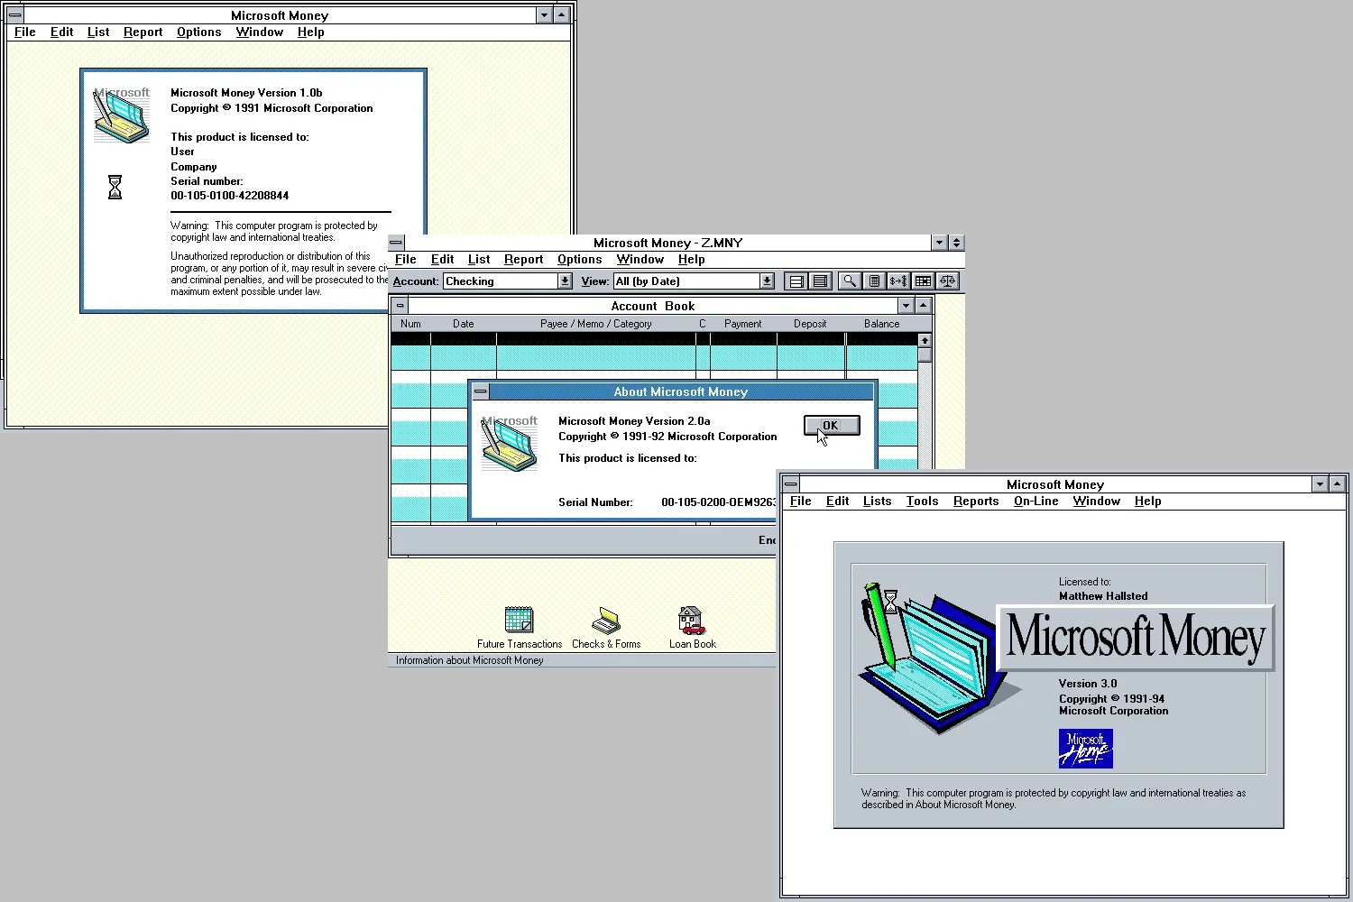Open Options menu in Money 1.0b window
Image resolution: width=1353 pixels, height=902 pixels.
[199, 32]
